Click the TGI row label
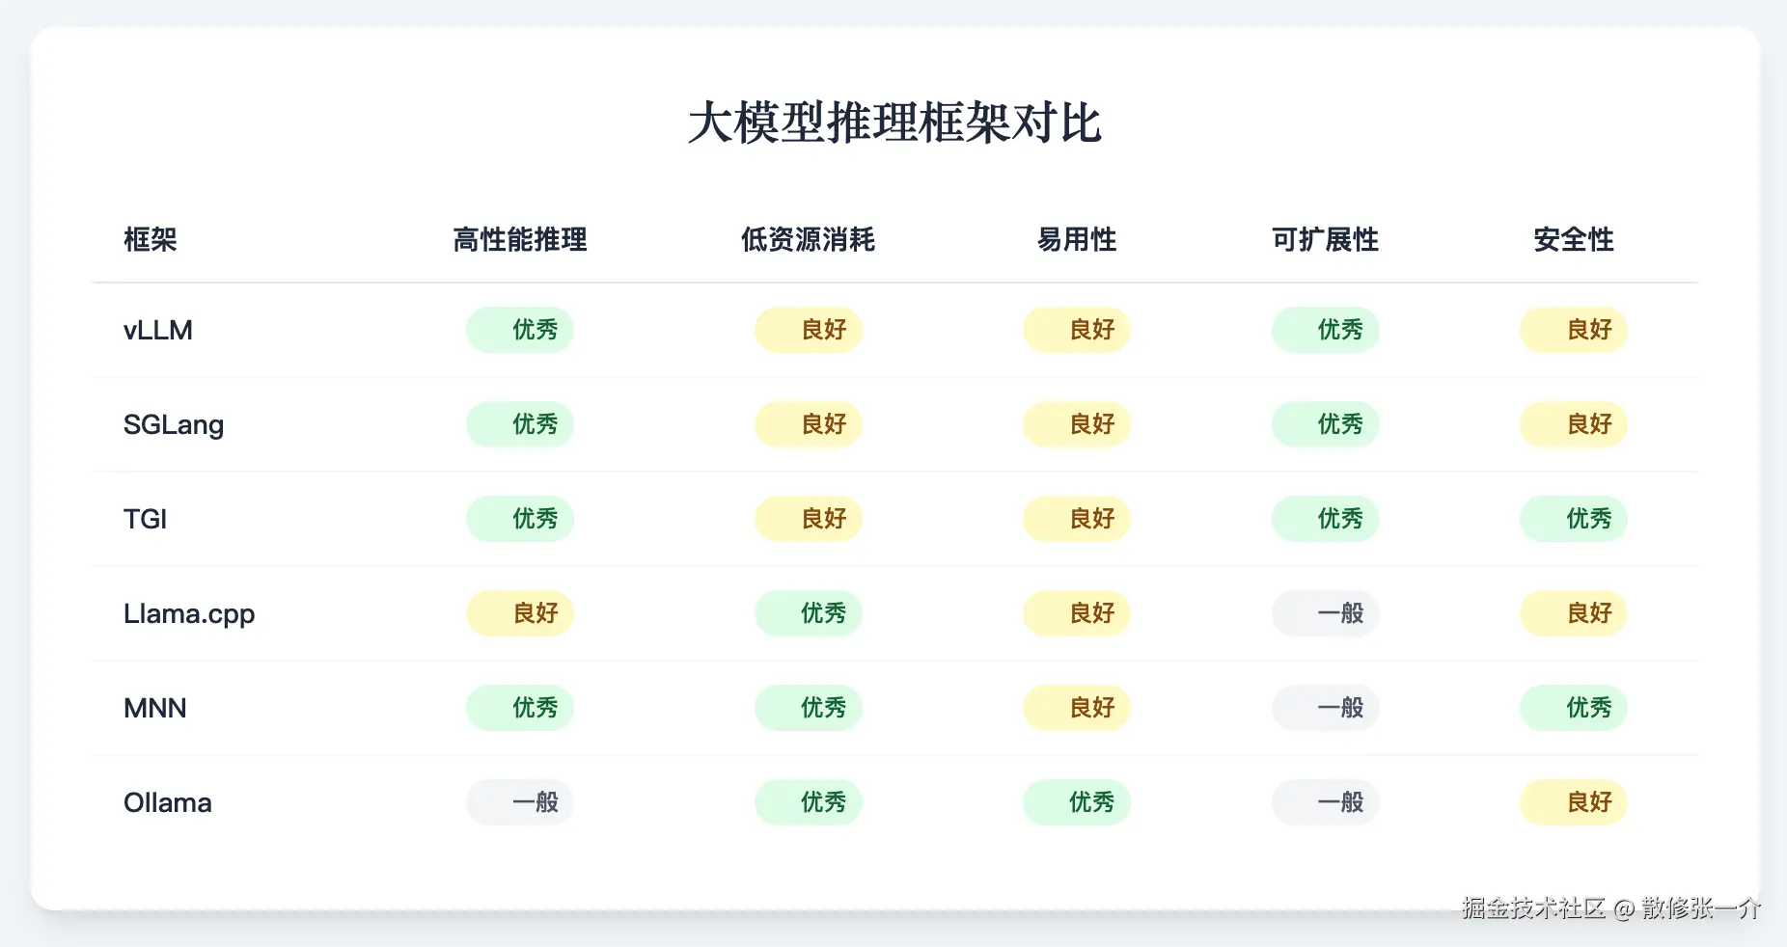This screenshot has height=947, width=1787. tap(146, 519)
